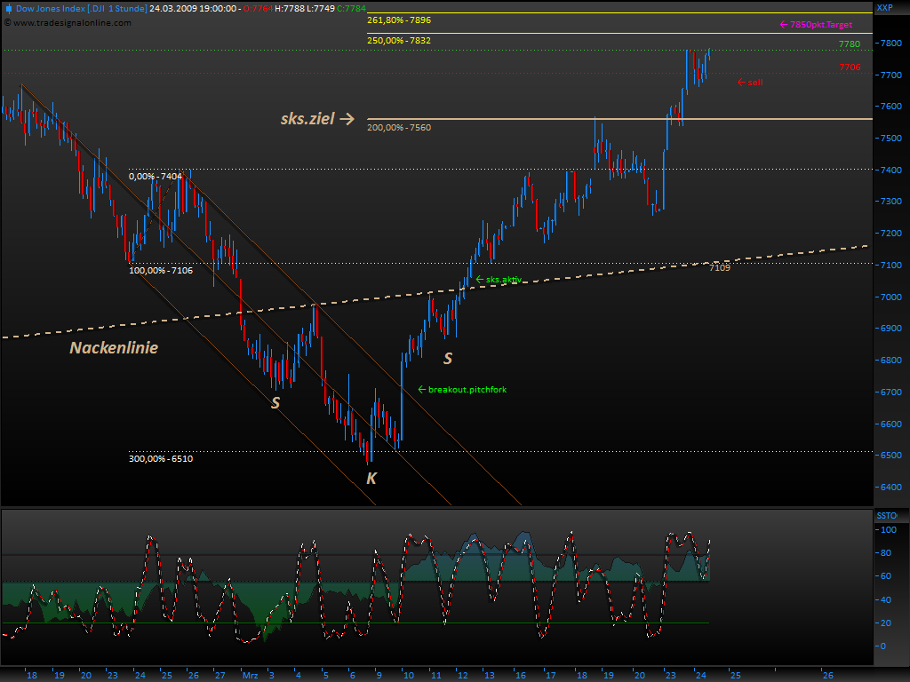This screenshot has width=910, height=682.
Task: Click the magenta 7850pkt.Target annotation
Action: (x=816, y=24)
